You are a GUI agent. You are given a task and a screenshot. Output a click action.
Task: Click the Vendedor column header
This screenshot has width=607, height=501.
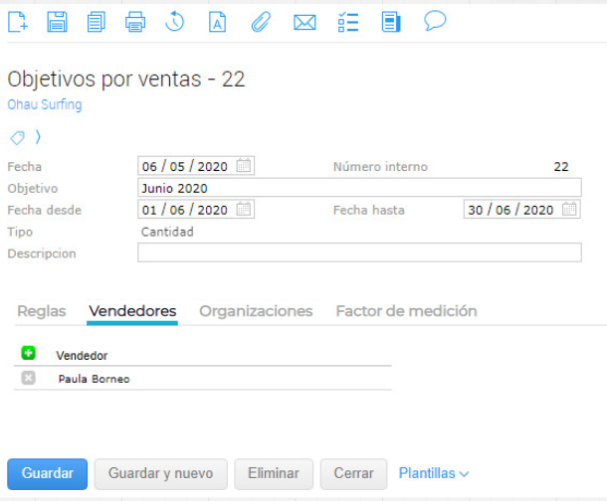click(x=82, y=355)
